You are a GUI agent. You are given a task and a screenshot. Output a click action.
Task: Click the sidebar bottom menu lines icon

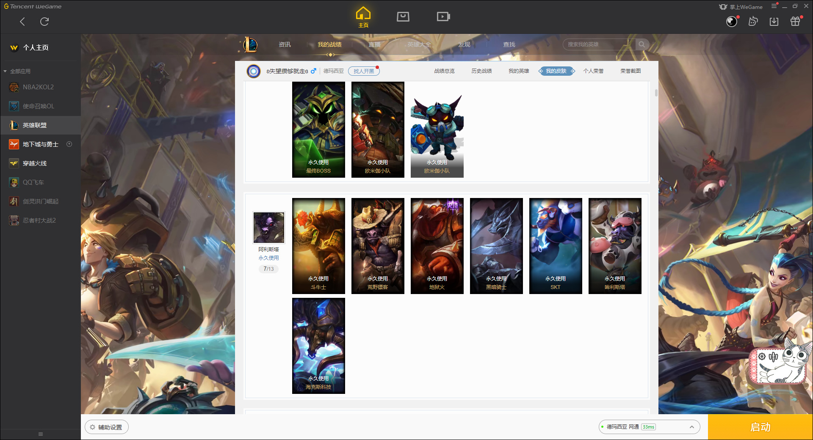coord(41,434)
